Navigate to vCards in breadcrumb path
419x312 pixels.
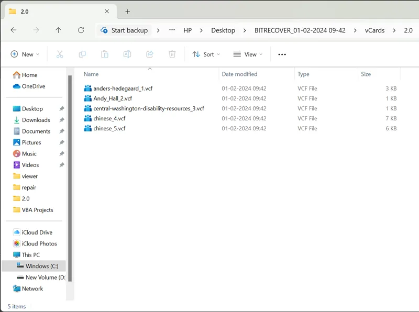coord(374,30)
